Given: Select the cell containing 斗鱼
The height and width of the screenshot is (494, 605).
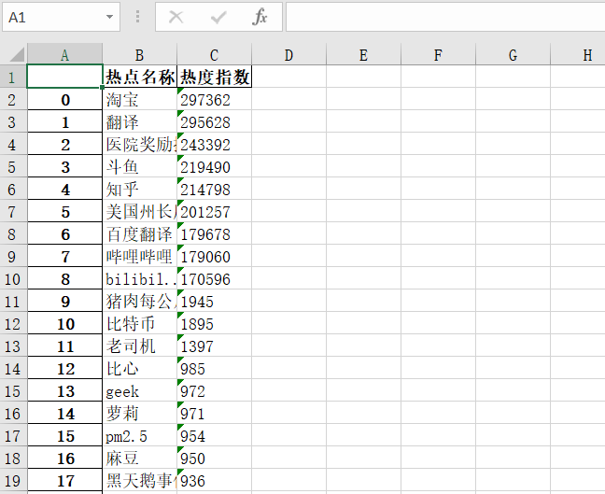Looking at the screenshot, I should click(x=140, y=166).
